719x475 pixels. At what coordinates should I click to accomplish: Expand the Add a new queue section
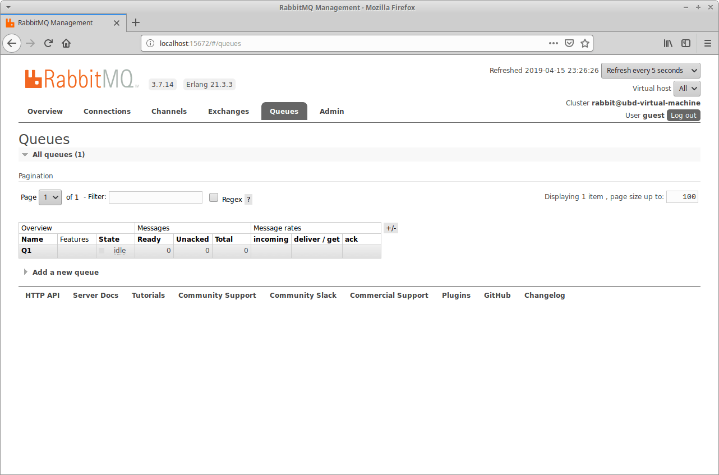[65, 272]
